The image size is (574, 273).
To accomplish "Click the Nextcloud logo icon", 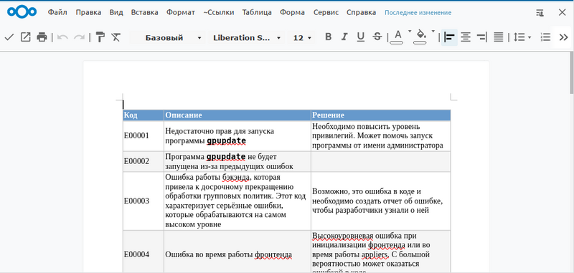I will point(22,12).
